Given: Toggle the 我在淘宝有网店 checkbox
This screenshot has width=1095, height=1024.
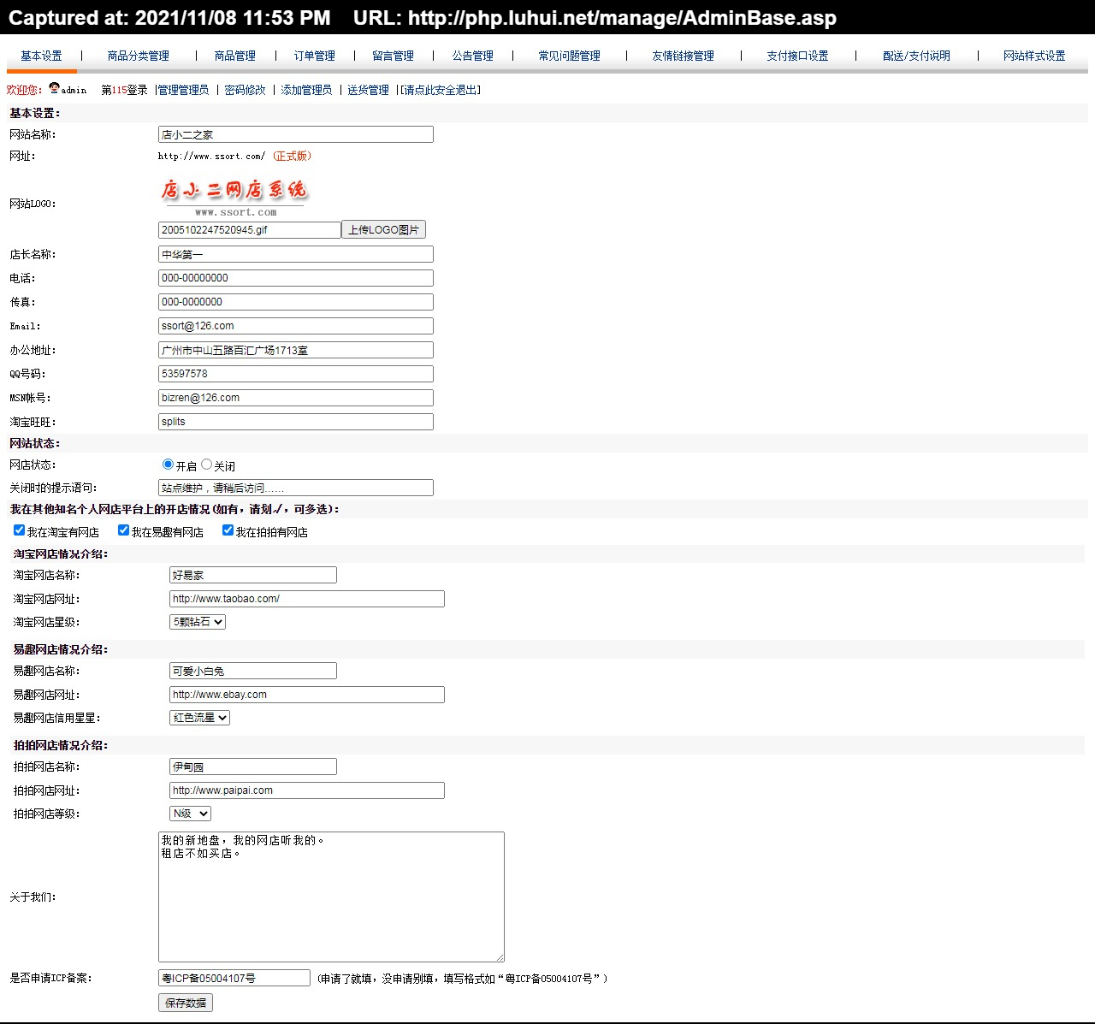Looking at the screenshot, I should point(19,530).
